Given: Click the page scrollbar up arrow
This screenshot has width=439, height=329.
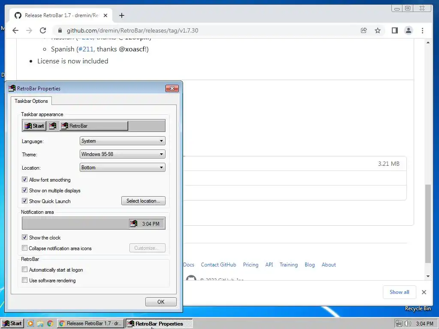Looking at the screenshot, I should 428,42.
